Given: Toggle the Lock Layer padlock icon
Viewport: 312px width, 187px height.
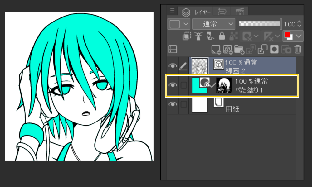Looking at the screenshot, I should coord(222,36).
